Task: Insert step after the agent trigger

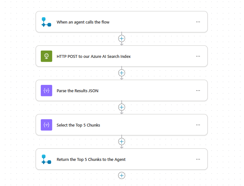Action: 122,38
